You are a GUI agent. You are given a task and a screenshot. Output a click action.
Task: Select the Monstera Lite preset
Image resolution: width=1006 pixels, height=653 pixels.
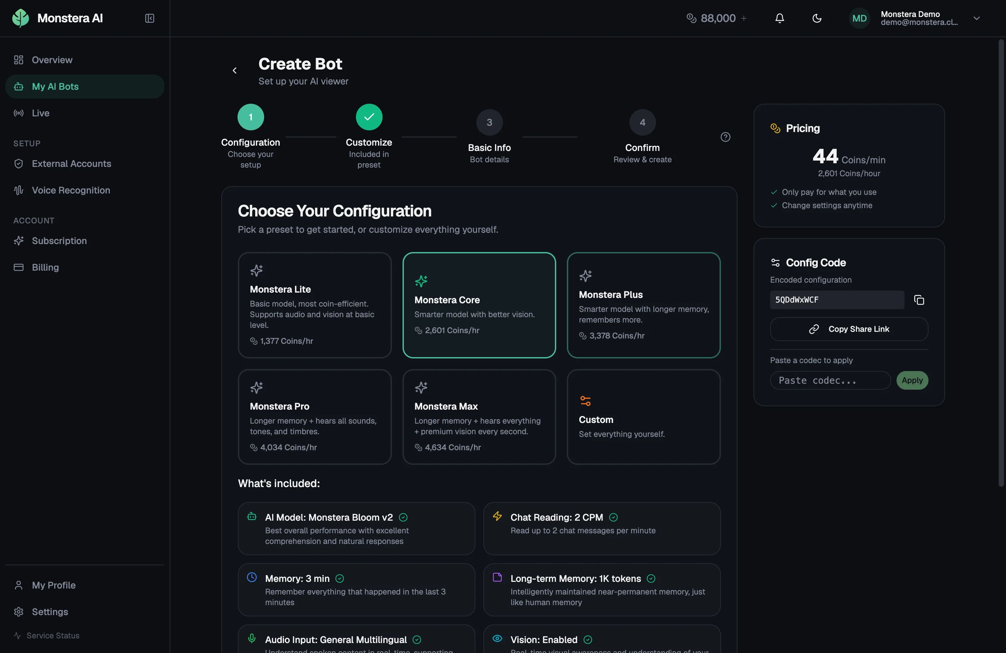pos(314,305)
